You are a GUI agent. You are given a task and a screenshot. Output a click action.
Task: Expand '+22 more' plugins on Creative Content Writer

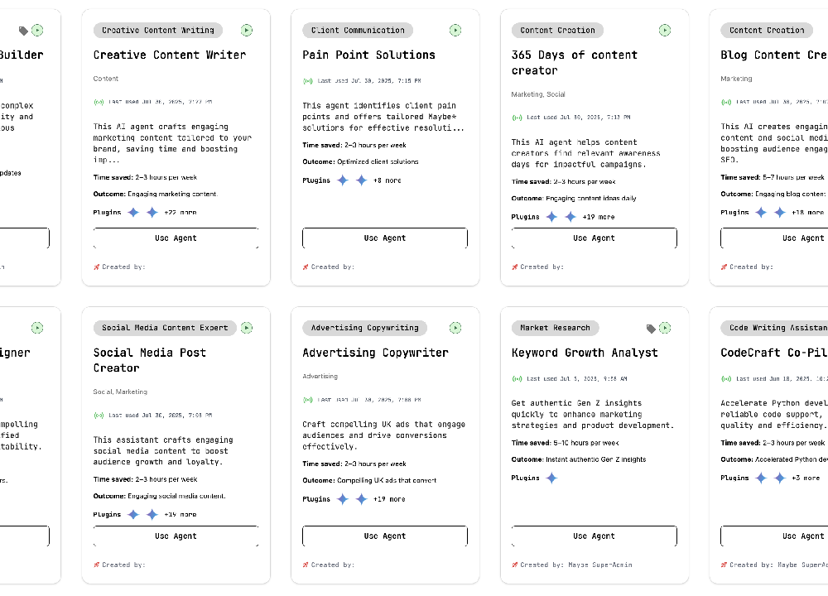click(x=181, y=212)
